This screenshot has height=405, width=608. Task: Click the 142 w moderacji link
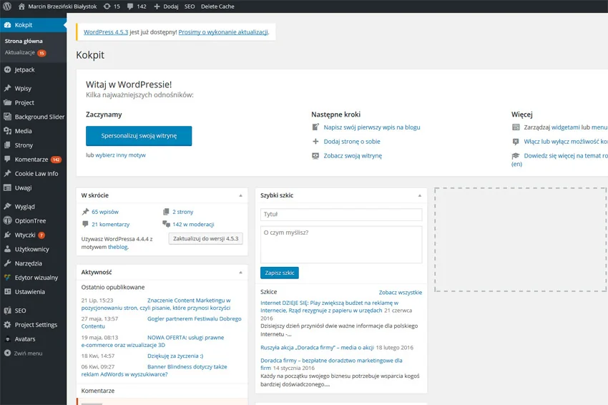(x=193, y=224)
